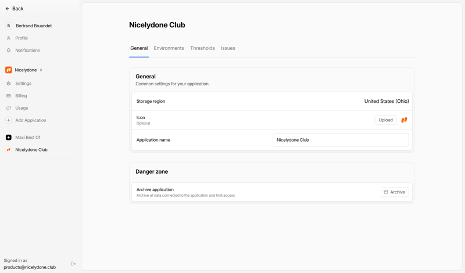Click the Storage region label
Viewport: 465px width, 273px height.
tap(151, 102)
